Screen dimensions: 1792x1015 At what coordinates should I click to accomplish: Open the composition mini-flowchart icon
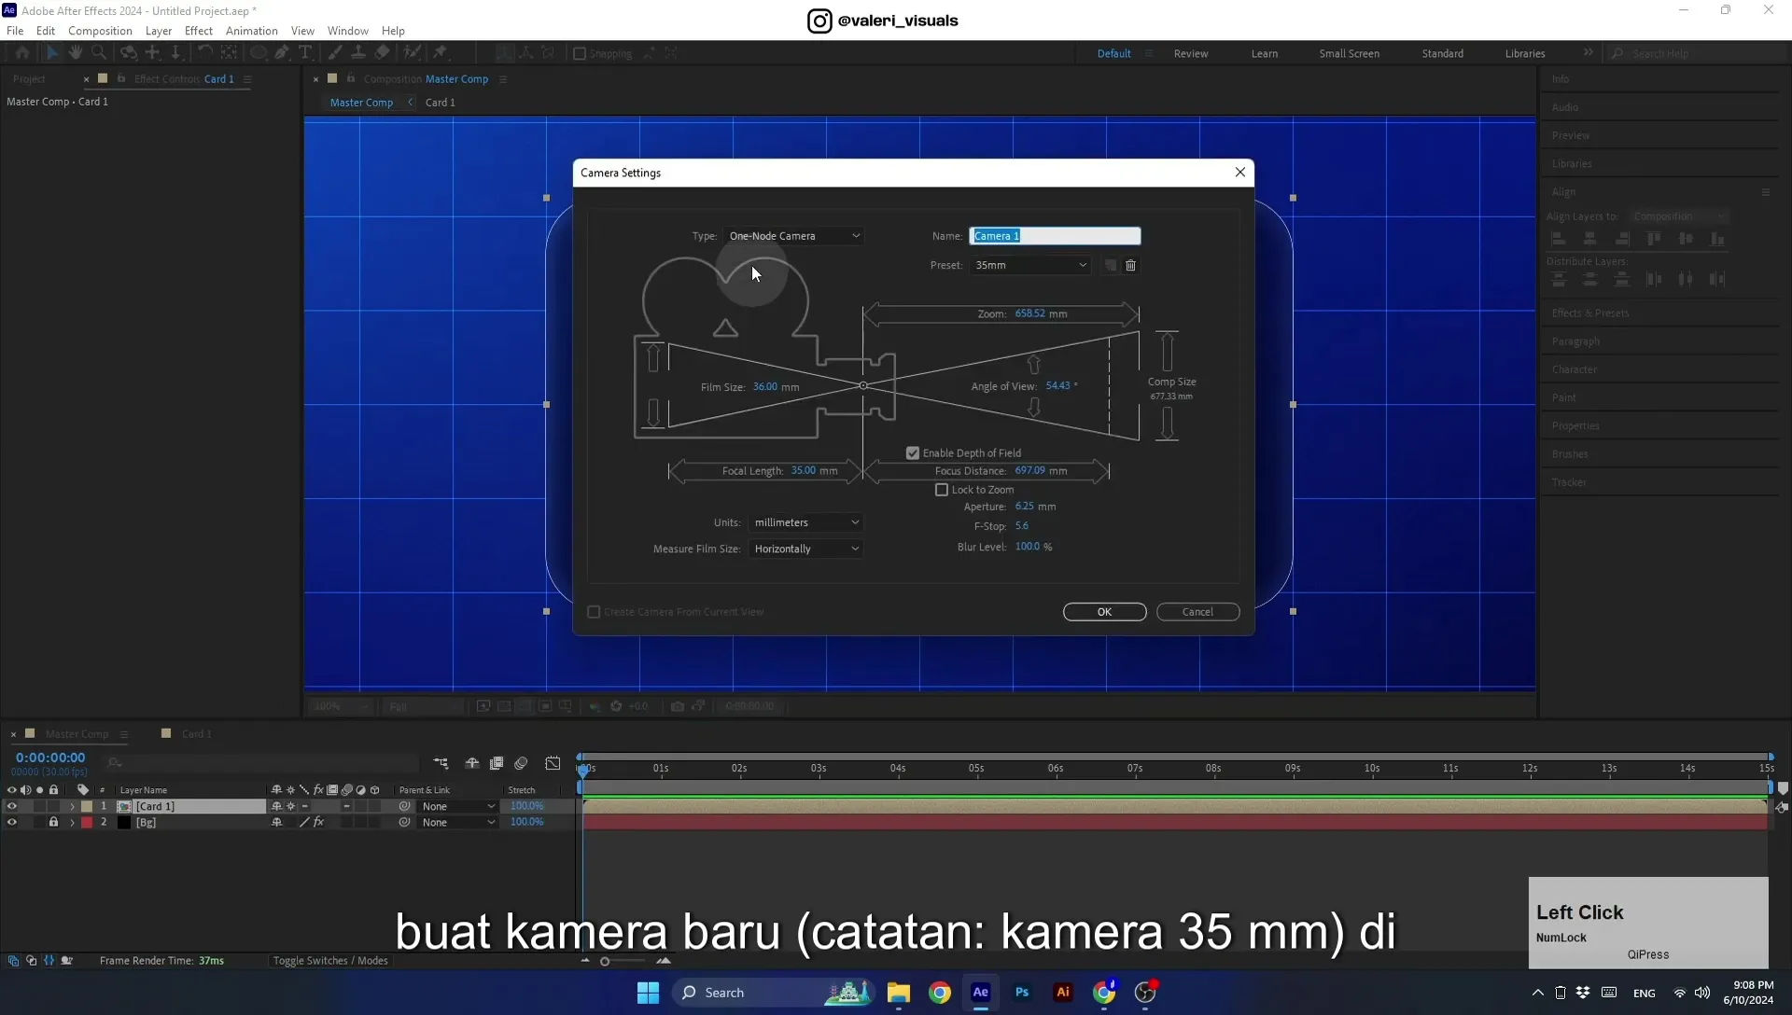[x=441, y=763]
